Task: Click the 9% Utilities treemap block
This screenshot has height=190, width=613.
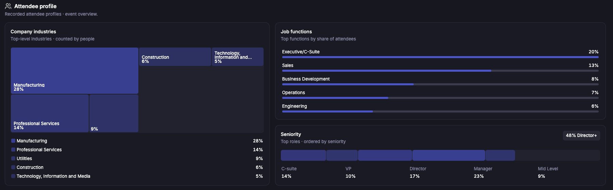Action: (114, 113)
